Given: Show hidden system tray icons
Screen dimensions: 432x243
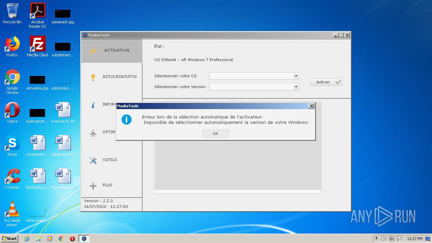Looking at the screenshot, I should click(376, 239).
